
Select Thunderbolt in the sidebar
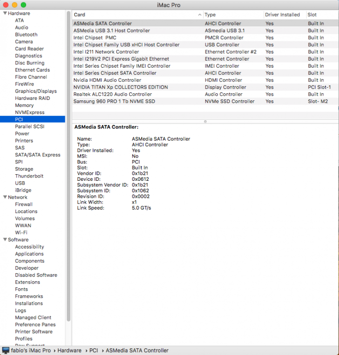(x=29, y=176)
